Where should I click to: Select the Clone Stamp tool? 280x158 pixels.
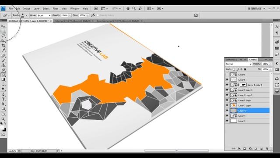pyautogui.click(x=3, y=65)
